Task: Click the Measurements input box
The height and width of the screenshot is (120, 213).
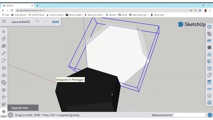Action: point(189,115)
